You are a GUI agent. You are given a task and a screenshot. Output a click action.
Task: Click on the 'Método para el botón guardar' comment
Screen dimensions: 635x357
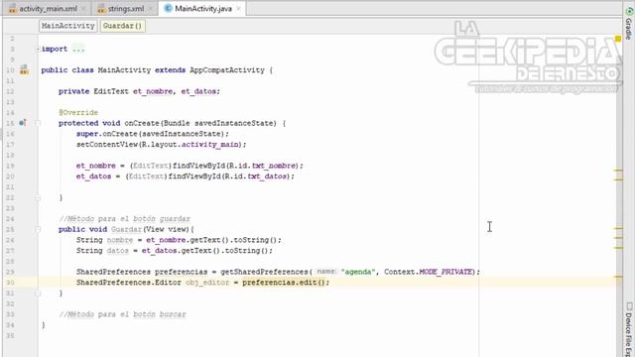[x=124, y=218]
